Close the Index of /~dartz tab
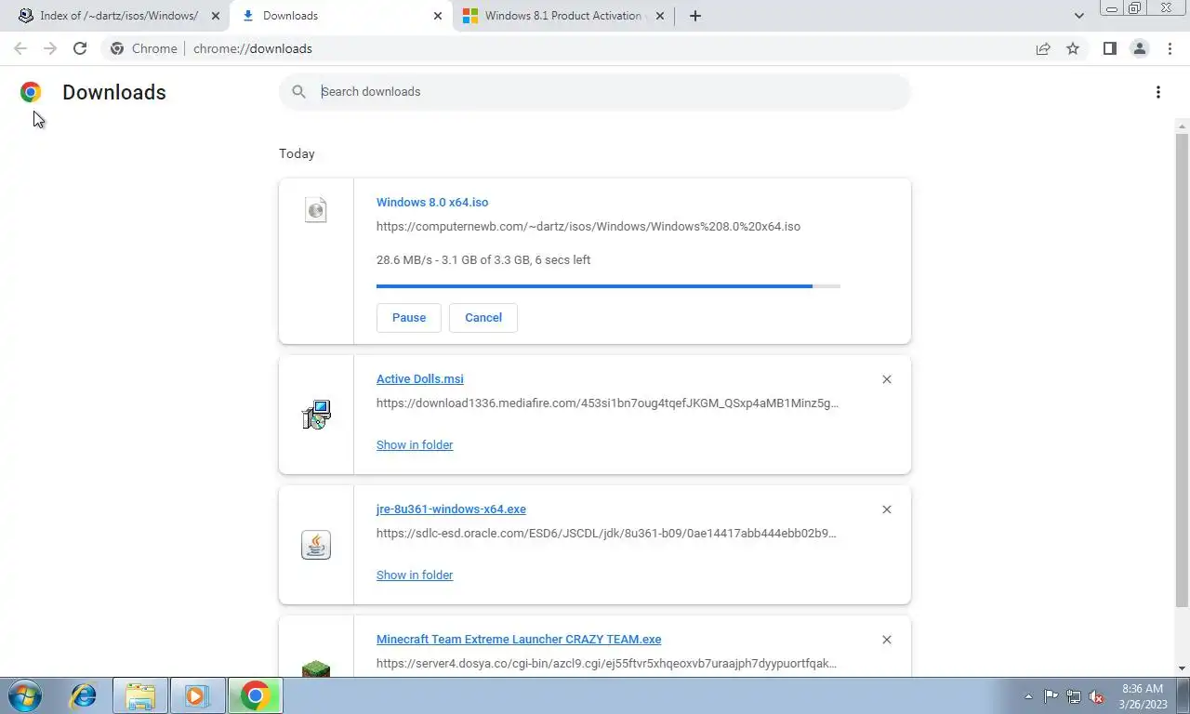Viewport: 1190px width, 714px height. coord(215,16)
